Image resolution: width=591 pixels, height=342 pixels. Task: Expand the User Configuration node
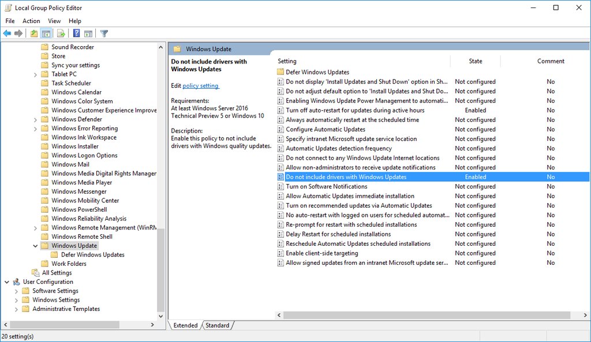7,281
